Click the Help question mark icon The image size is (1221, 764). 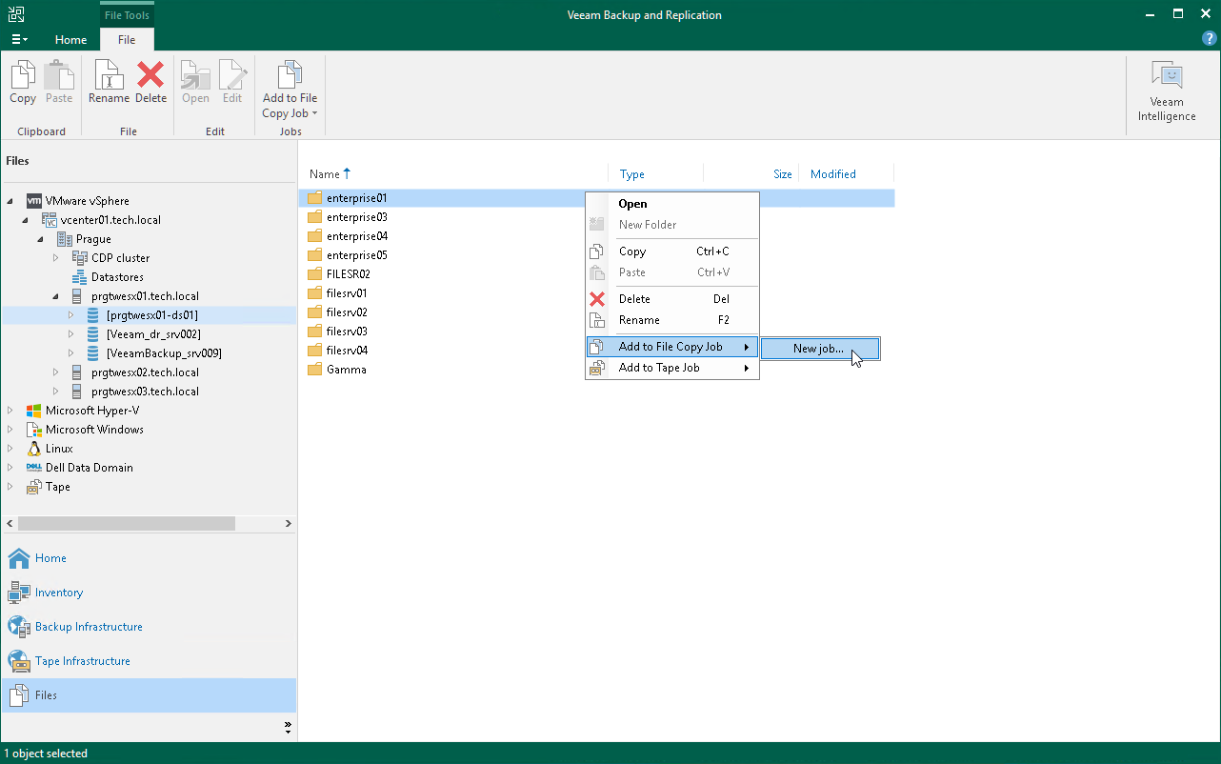(1210, 38)
